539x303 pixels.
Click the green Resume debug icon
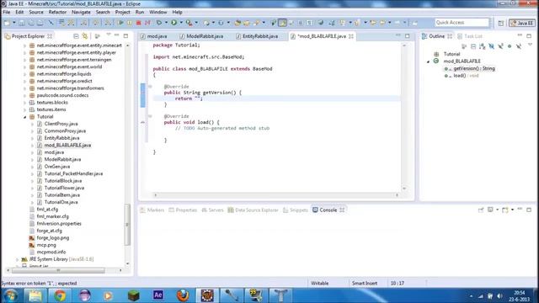click(120, 23)
